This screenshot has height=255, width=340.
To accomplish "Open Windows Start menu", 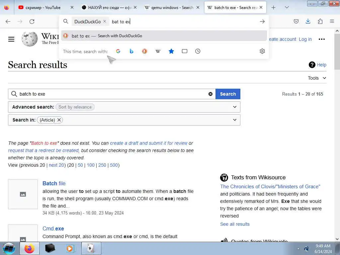I will click(x=9, y=248).
